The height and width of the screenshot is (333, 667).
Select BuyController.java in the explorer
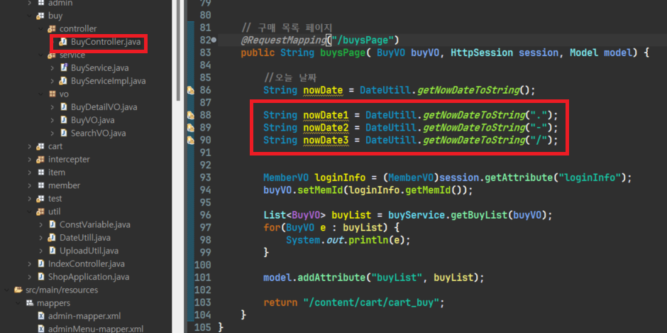pos(106,42)
